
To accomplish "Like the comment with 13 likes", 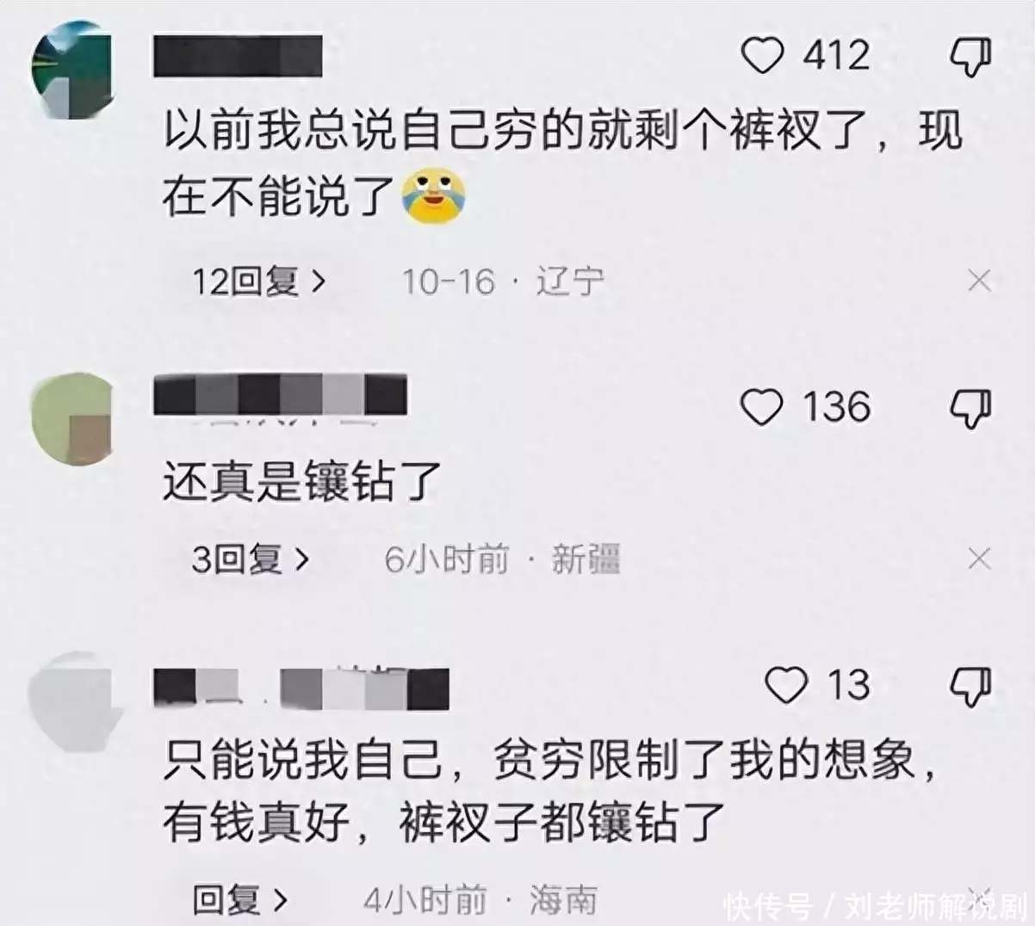I will pyautogui.click(x=786, y=685).
